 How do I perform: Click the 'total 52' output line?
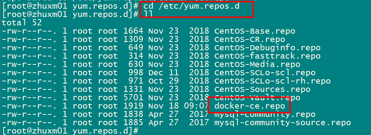pyautogui.click(x=22, y=23)
